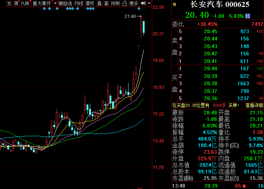The height and width of the screenshot is (189, 264).
Task: Expand dropdown next to 重大事件
Action: tap(55, 3)
